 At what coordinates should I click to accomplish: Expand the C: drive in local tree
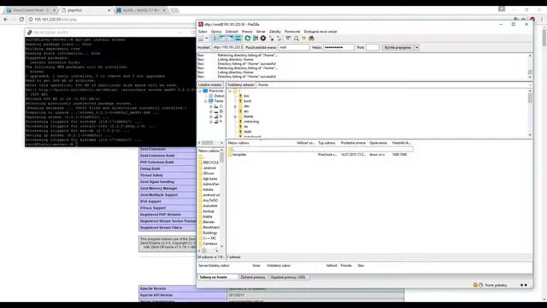pos(211,106)
